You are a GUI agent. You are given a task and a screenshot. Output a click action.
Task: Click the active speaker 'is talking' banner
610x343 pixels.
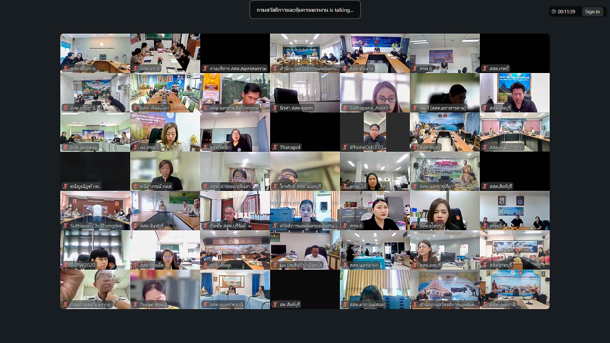pyautogui.click(x=305, y=10)
